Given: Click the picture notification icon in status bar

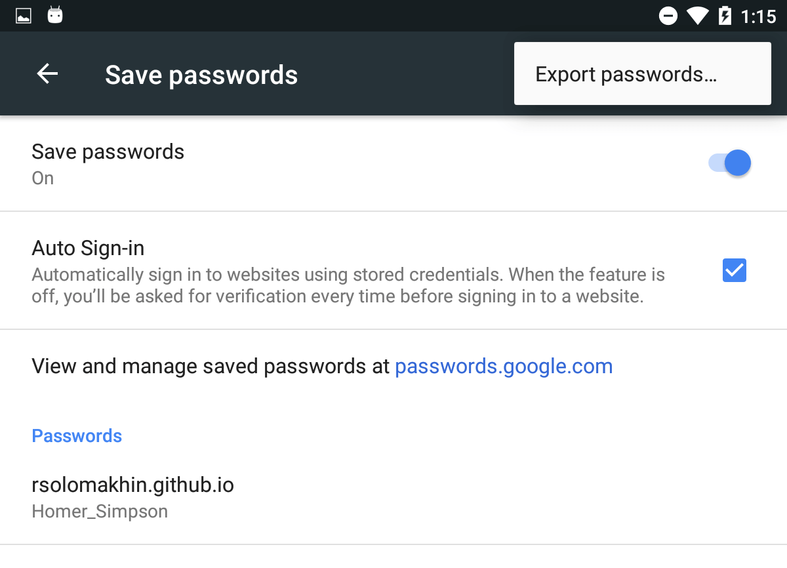Looking at the screenshot, I should pos(24,16).
